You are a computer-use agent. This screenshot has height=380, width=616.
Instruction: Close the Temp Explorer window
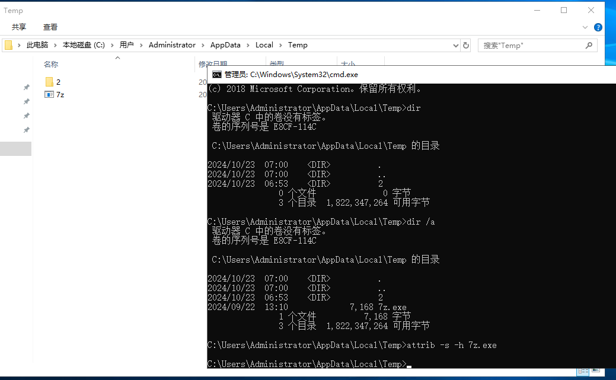[591, 10]
